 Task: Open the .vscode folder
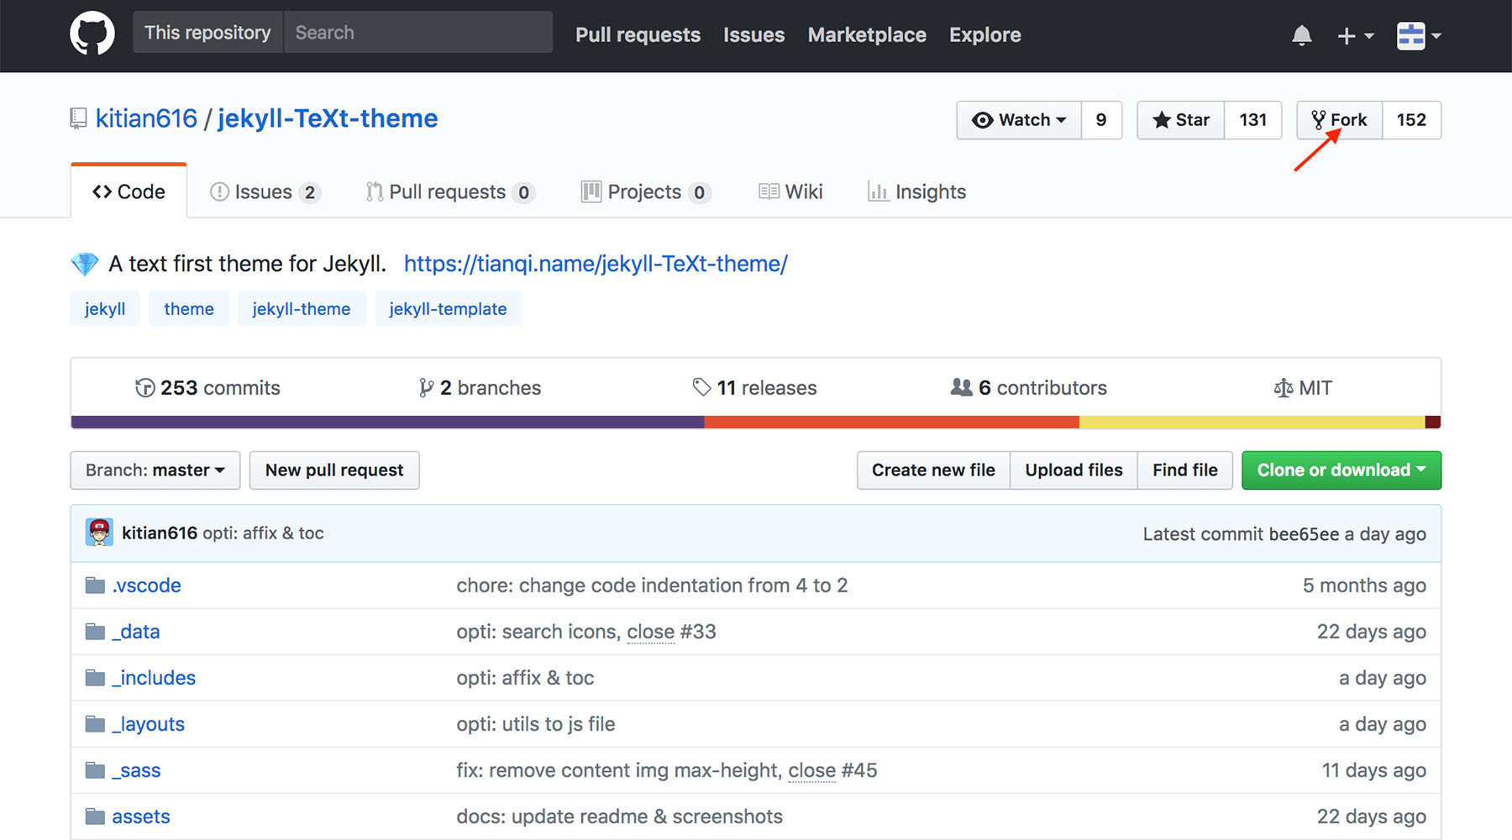click(146, 585)
